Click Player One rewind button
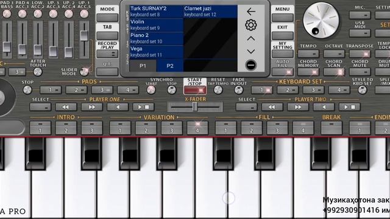The width and height of the screenshot is (390, 219). [x=66, y=107]
